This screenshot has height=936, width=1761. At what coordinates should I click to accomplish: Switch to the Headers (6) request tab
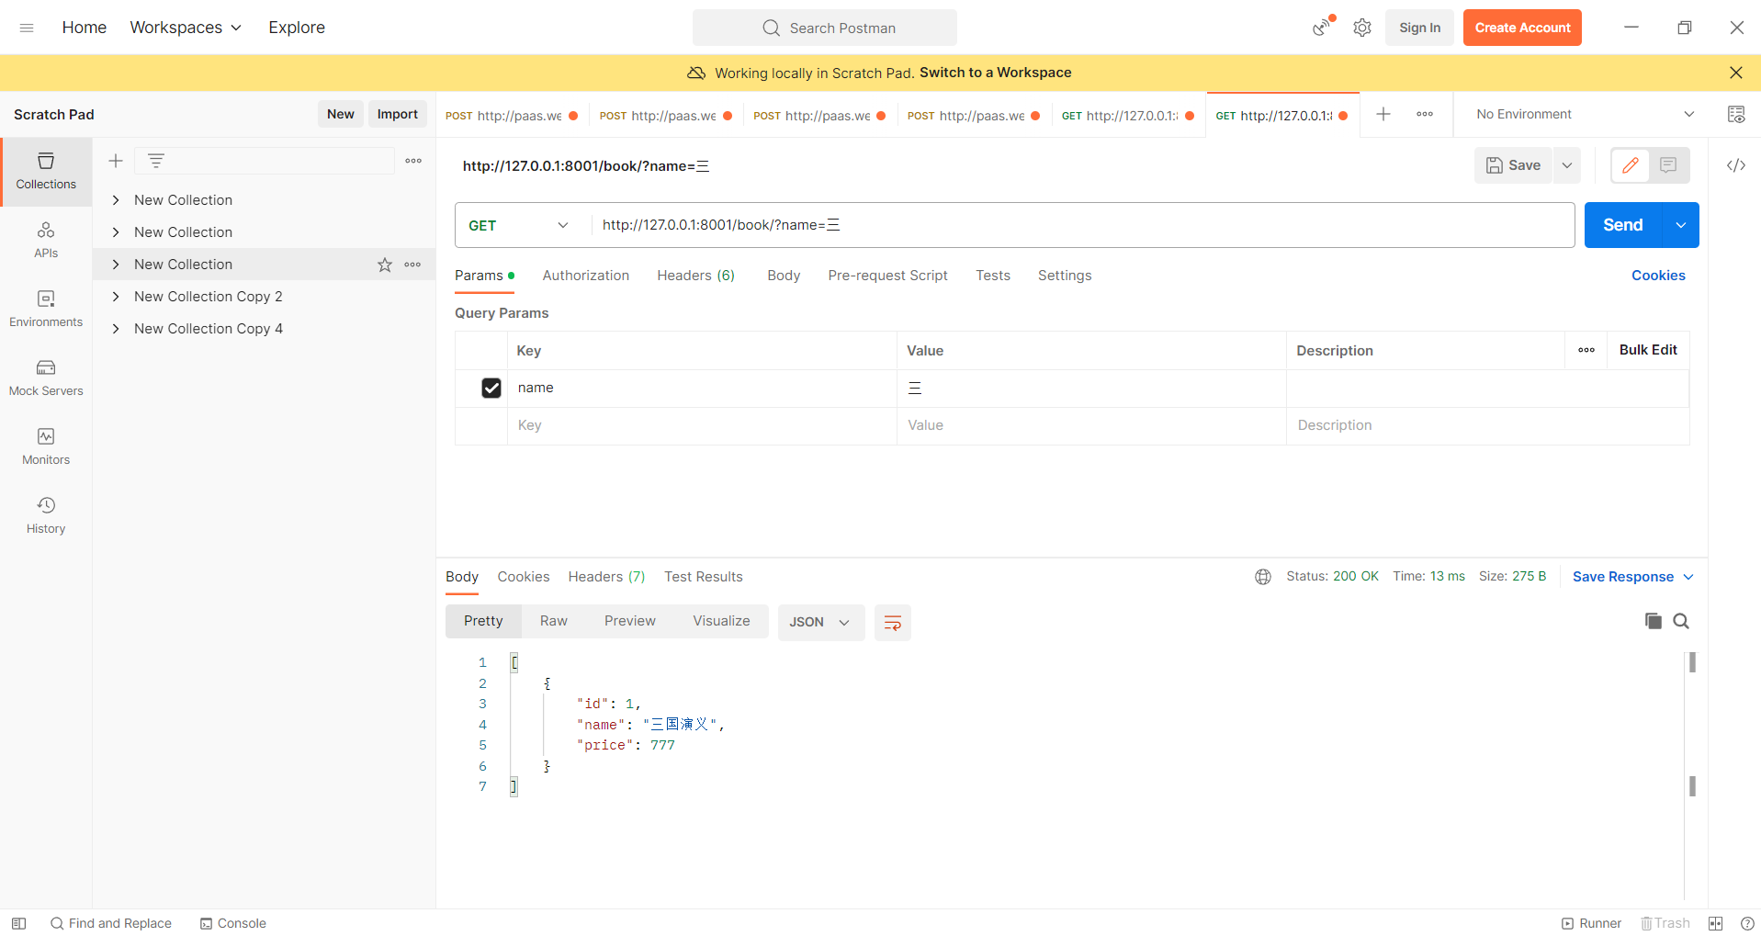click(x=695, y=276)
